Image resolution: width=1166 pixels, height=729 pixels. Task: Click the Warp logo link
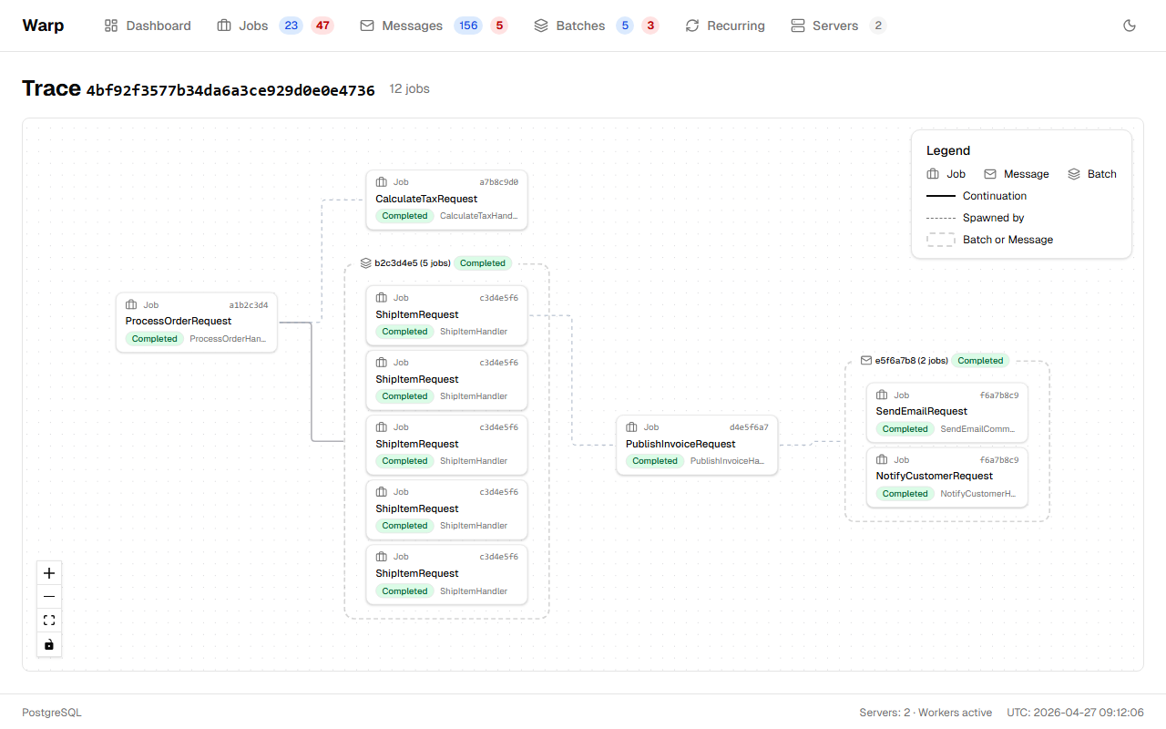coord(43,26)
